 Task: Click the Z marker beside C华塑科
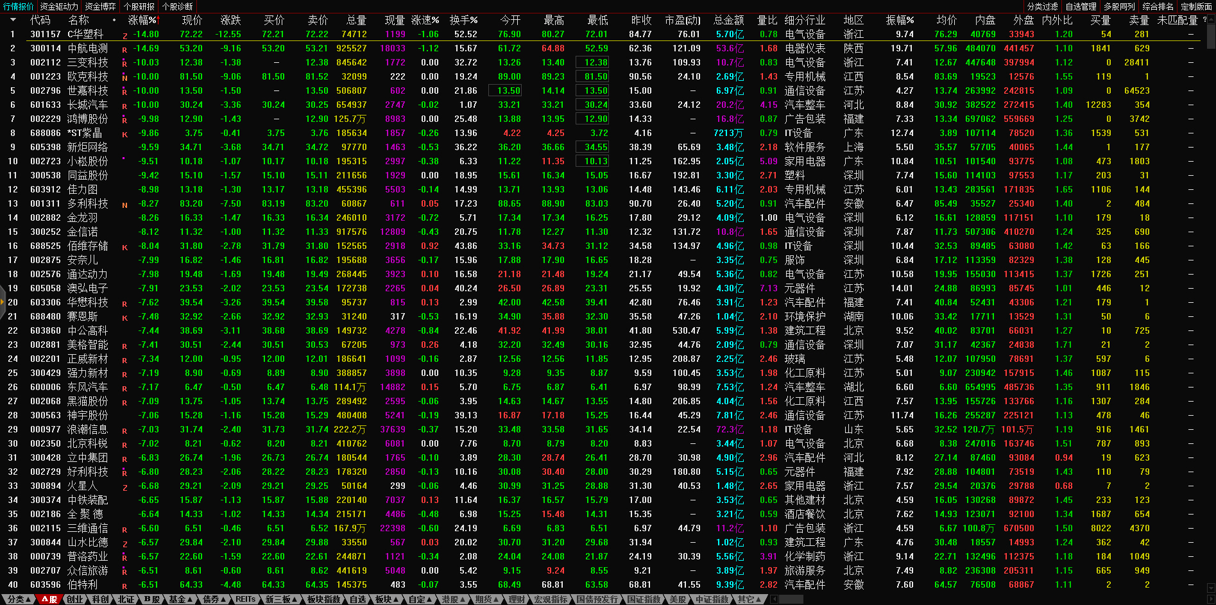[124, 35]
